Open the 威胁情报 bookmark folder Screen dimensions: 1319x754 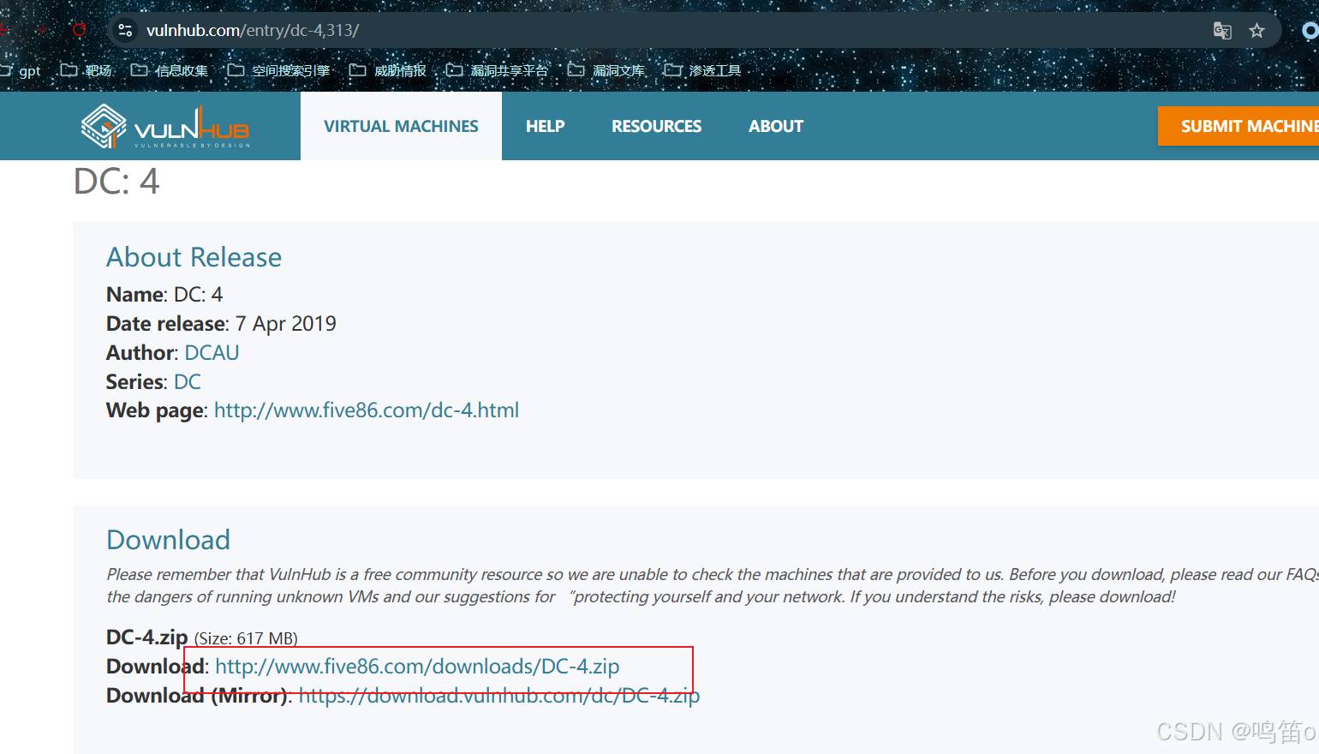[x=388, y=70]
